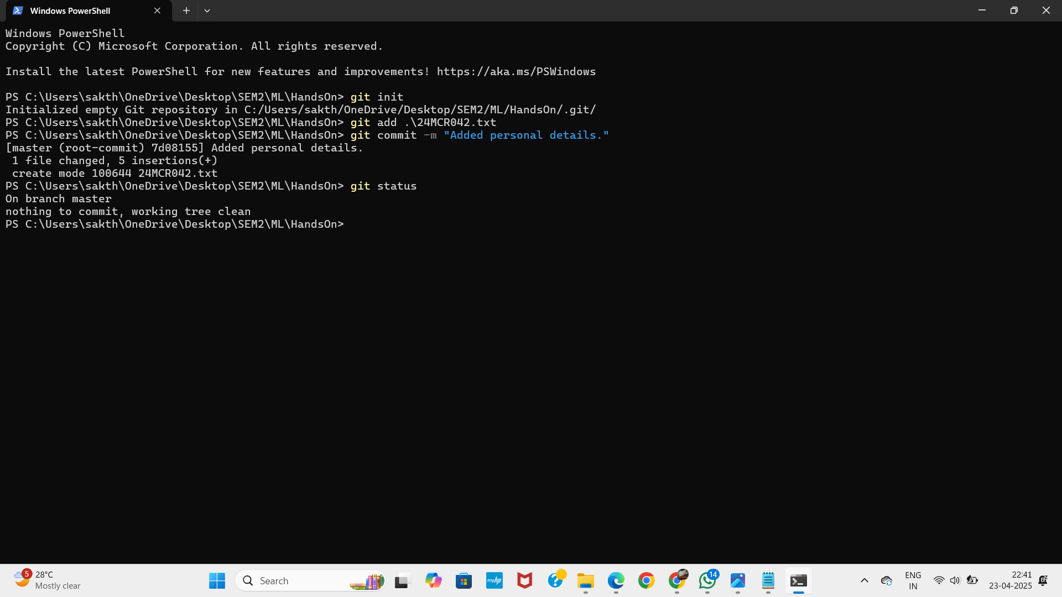Open Get Help app with question mark icon
The image size is (1062, 597).
pyautogui.click(x=555, y=580)
